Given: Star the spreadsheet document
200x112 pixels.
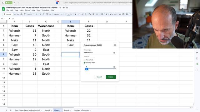Looking at the screenshot, I should (60, 8).
